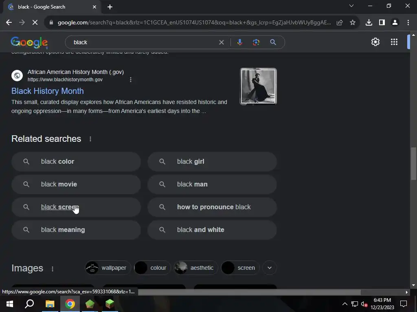The width and height of the screenshot is (417, 312).
Task: Open File Explorer from the taskbar
Action: point(50,304)
